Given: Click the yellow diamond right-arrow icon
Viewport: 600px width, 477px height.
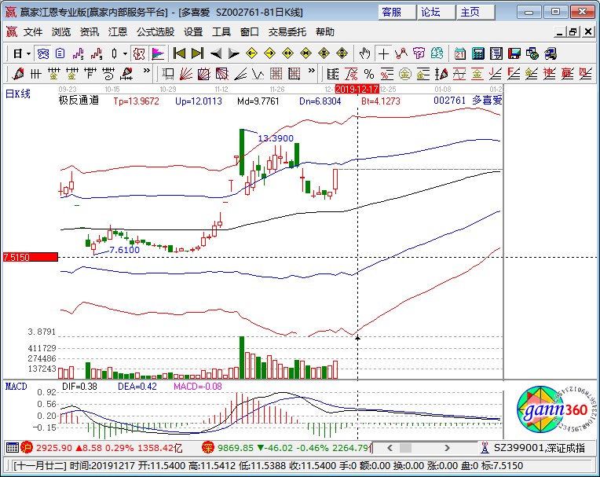Looking at the screenshot, I should click(270, 53).
